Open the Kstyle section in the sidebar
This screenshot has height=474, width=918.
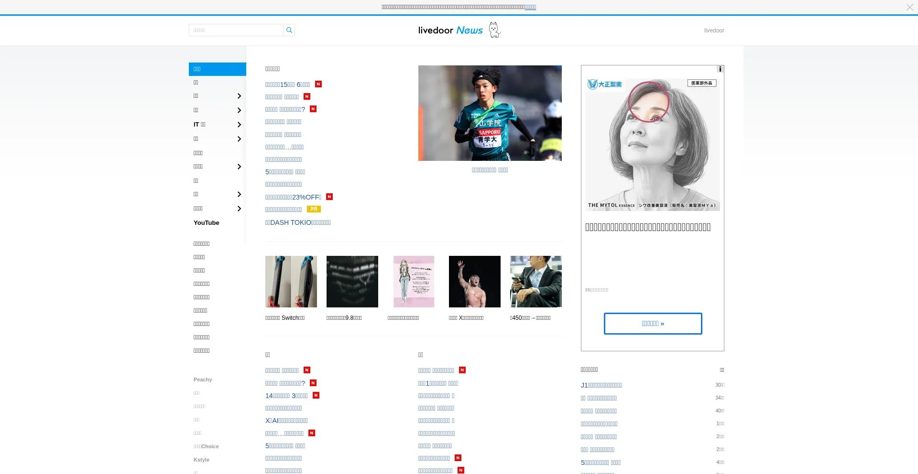[x=201, y=460]
